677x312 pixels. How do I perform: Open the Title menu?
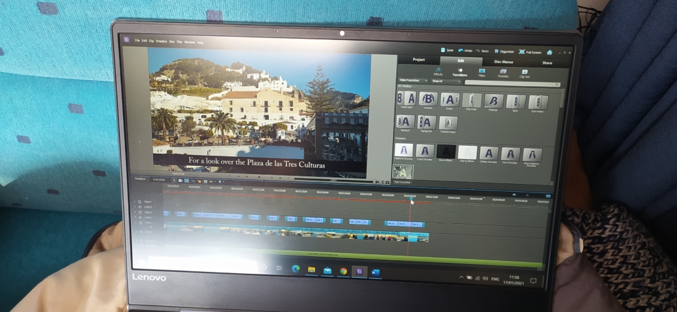[x=179, y=42]
